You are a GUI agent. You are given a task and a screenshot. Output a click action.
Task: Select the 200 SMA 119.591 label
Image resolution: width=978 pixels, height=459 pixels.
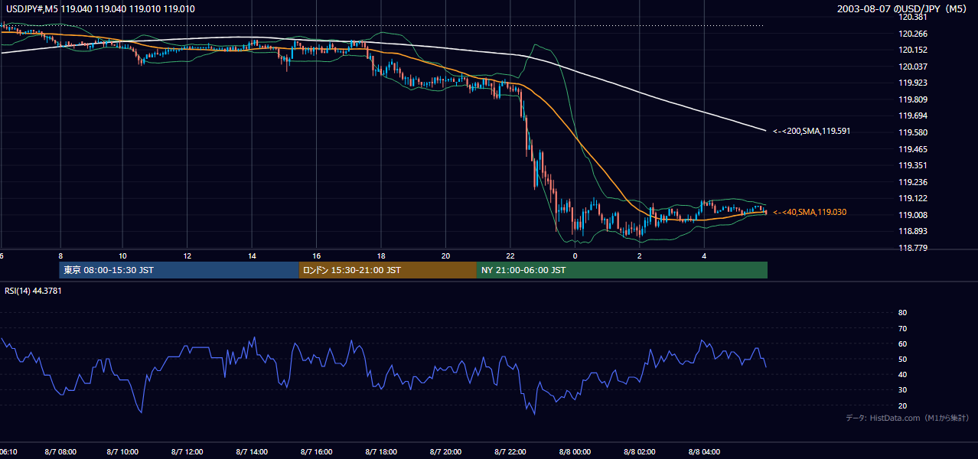(812, 131)
